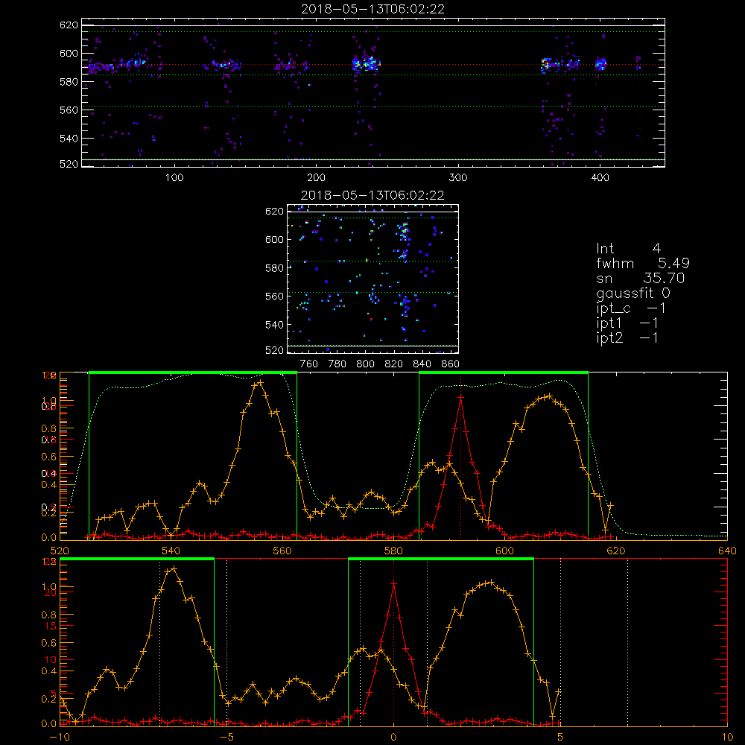Click the 'ipt2 -1' line
Screen dimensions: 745x745
point(627,337)
